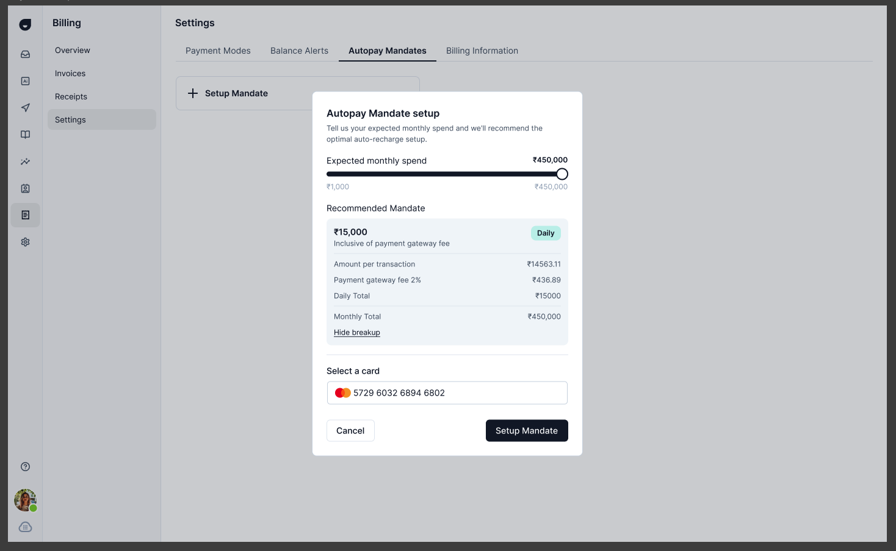Click the Inclusive of payment gateway fee text

[x=391, y=243]
